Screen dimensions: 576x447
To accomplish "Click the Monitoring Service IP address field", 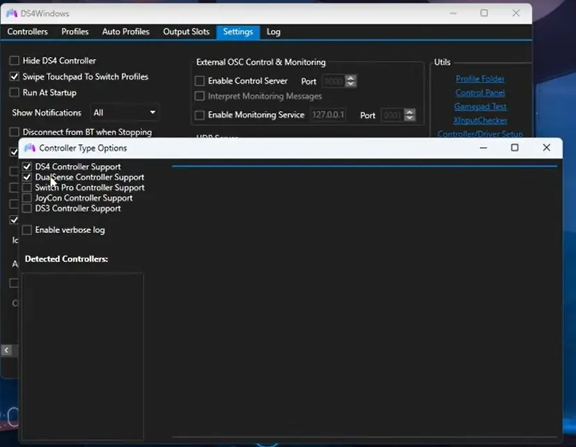I will point(328,115).
